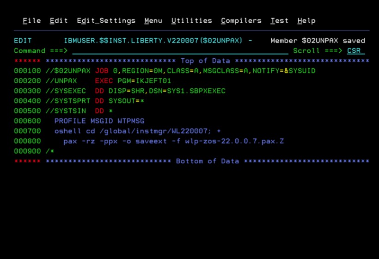The height and width of the screenshot is (259, 379).
Task: Open the Edit menu
Action: click(x=59, y=21)
